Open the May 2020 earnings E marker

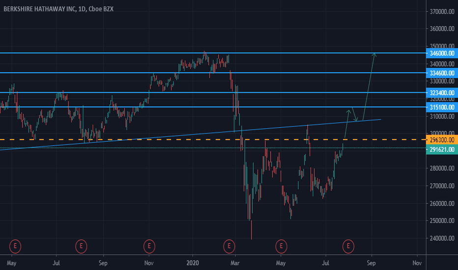click(281, 246)
